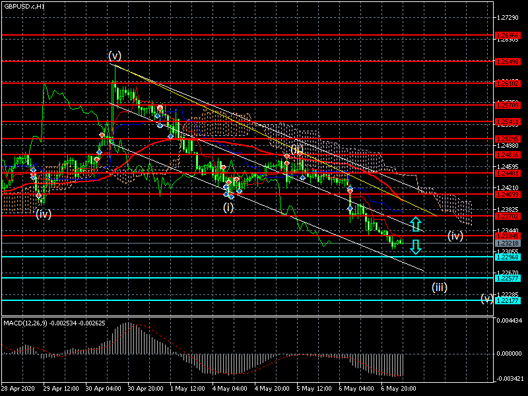Click the 4 May 20:00 time label
The width and height of the screenshot is (528, 396).
coord(272,389)
